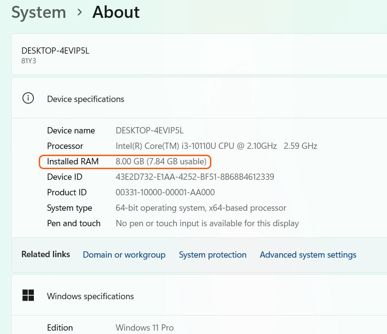The image size is (387, 334).
Task: Click the Product ID label
Action: [x=67, y=192]
